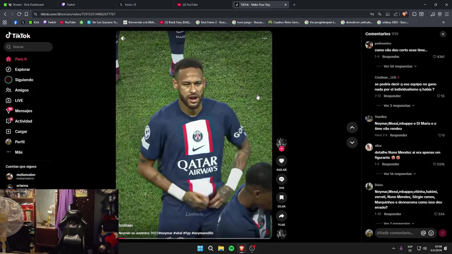The image size is (452, 254).
Task: Open lzntrain creator username link
Action: [x=126, y=225]
